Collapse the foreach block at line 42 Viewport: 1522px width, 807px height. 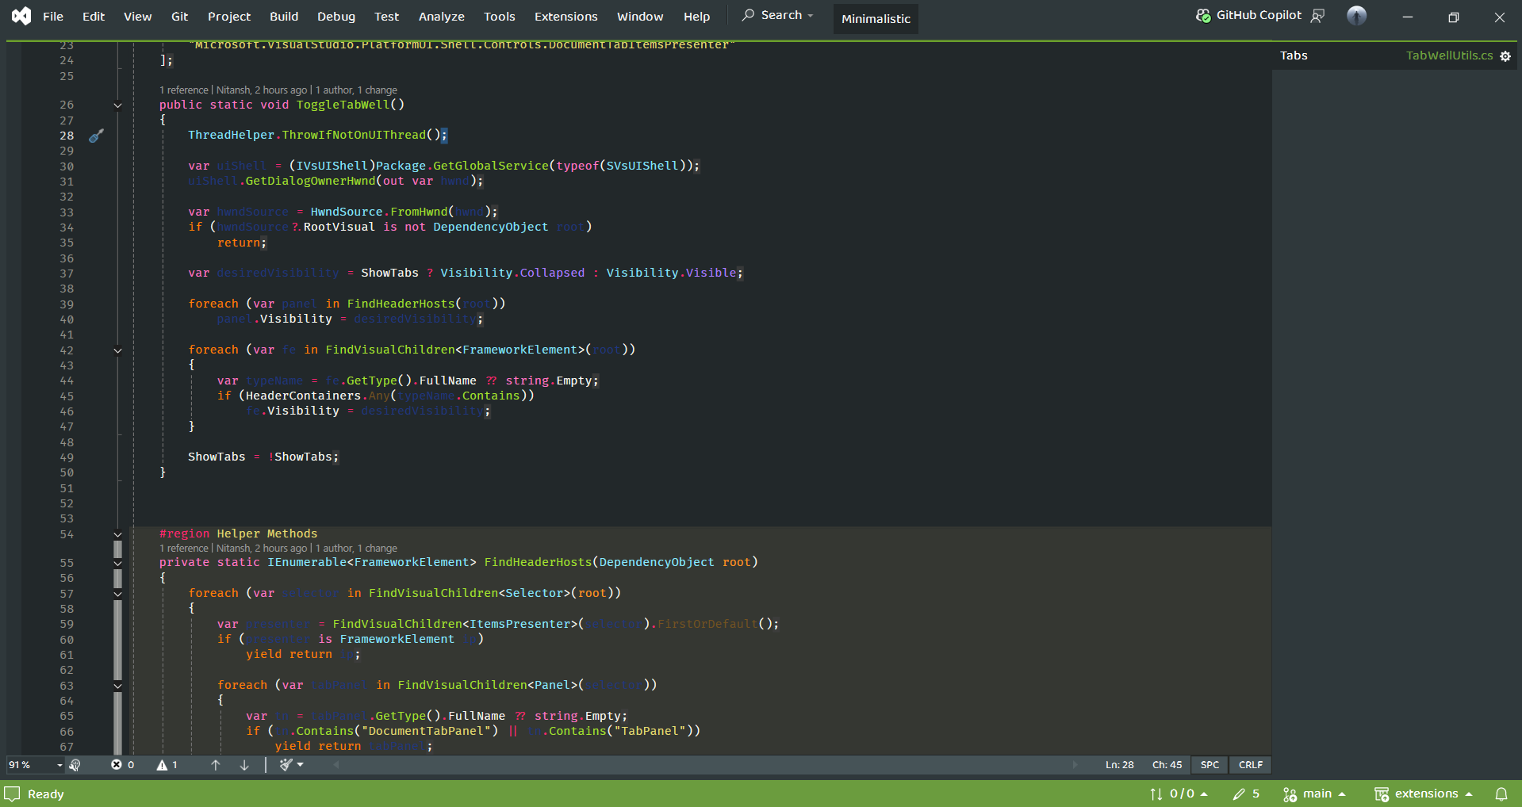(117, 351)
